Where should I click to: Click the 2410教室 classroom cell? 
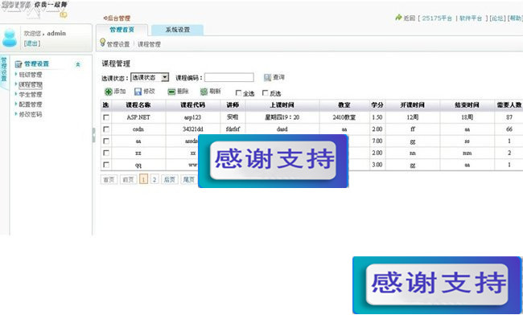(x=344, y=117)
